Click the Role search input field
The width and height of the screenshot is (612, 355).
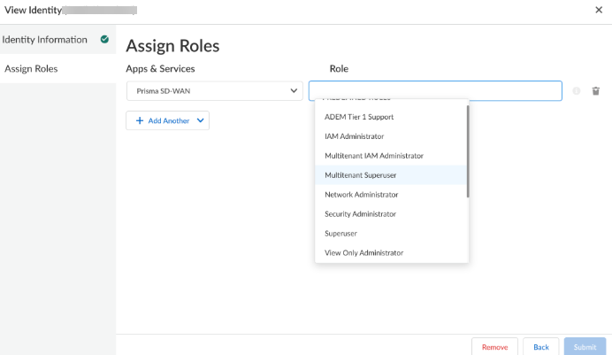coord(434,90)
